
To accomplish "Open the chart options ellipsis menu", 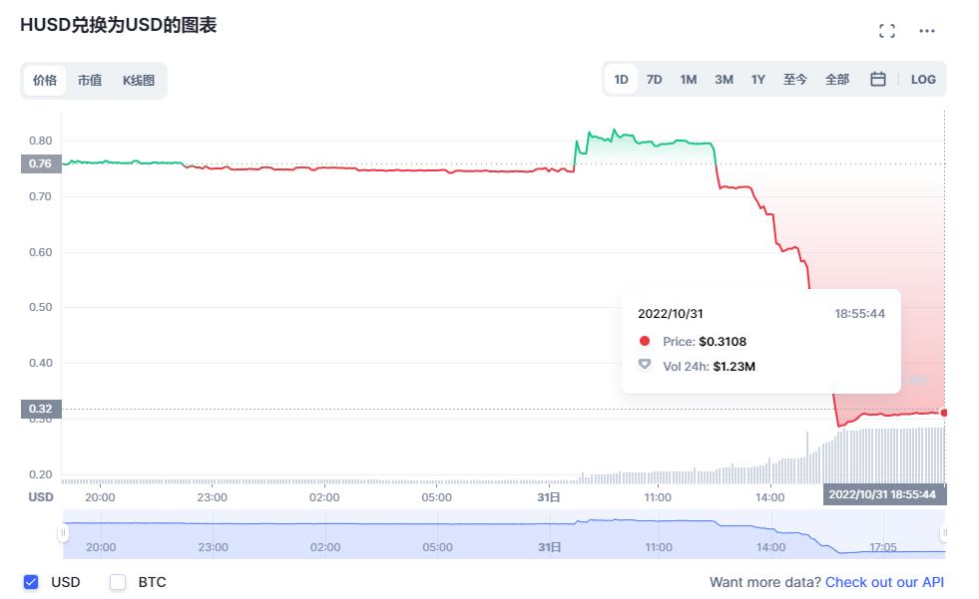I will (x=926, y=30).
